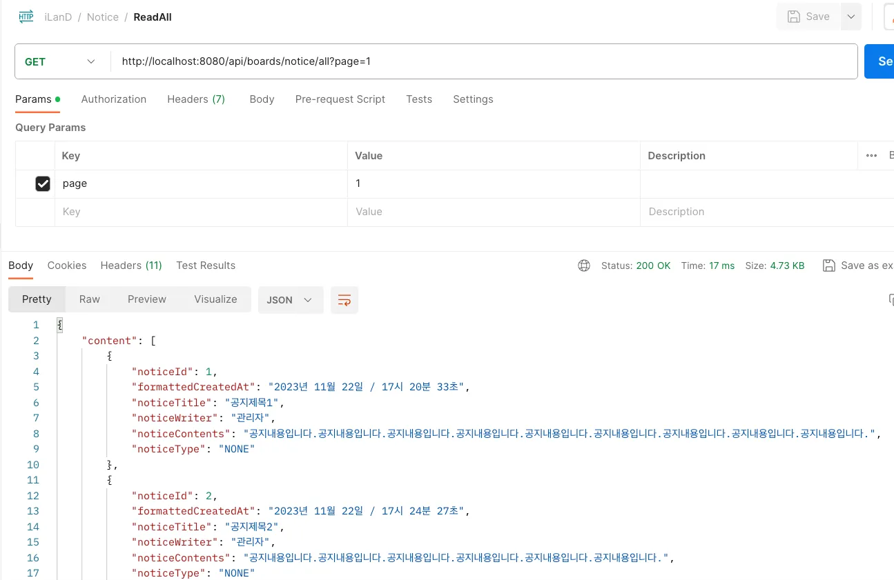894x580 pixels.
Task: Click the empty Key input field
Action: pos(200,212)
